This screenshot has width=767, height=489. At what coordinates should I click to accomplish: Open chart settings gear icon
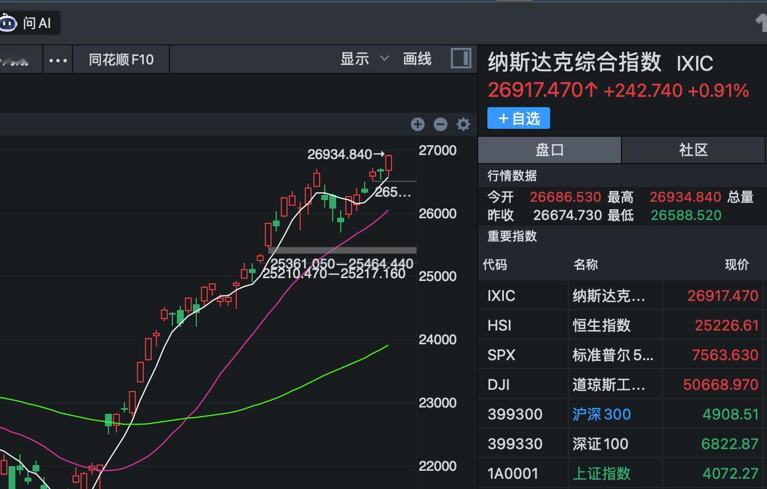[463, 124]
